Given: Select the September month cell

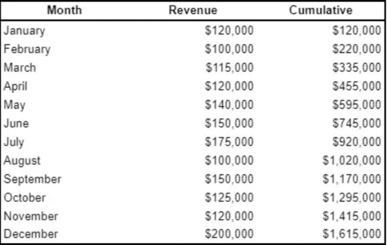Looking at the screenshot, I should (32, 179).
